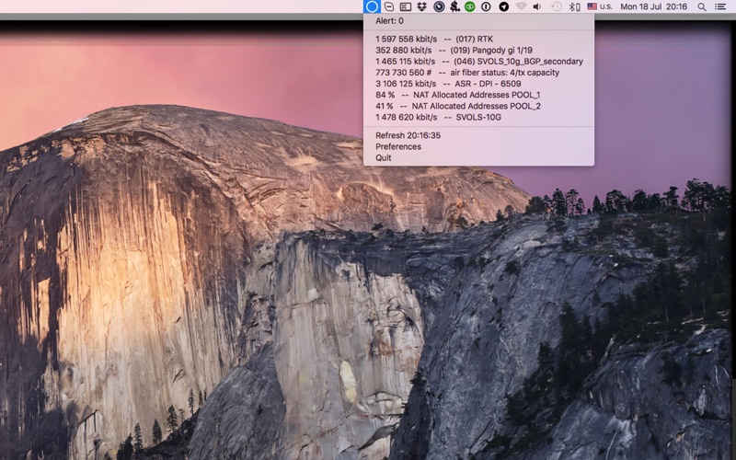Open the Dropbox menu bar icon
736x460 pixels.
(x=421, y=6)
